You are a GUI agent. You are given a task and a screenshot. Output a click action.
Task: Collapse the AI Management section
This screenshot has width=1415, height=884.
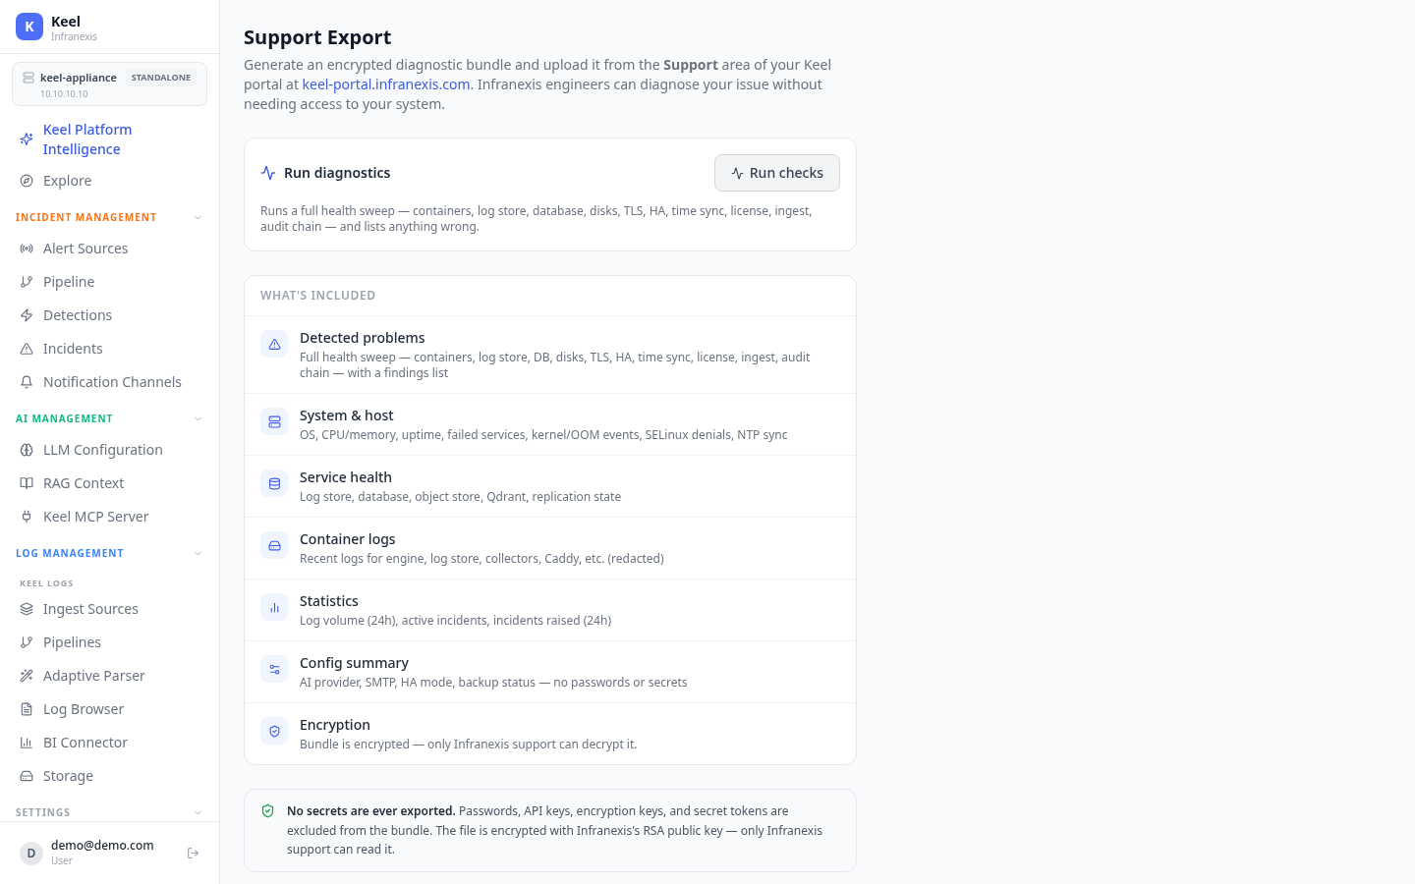[x=198, y=418]
